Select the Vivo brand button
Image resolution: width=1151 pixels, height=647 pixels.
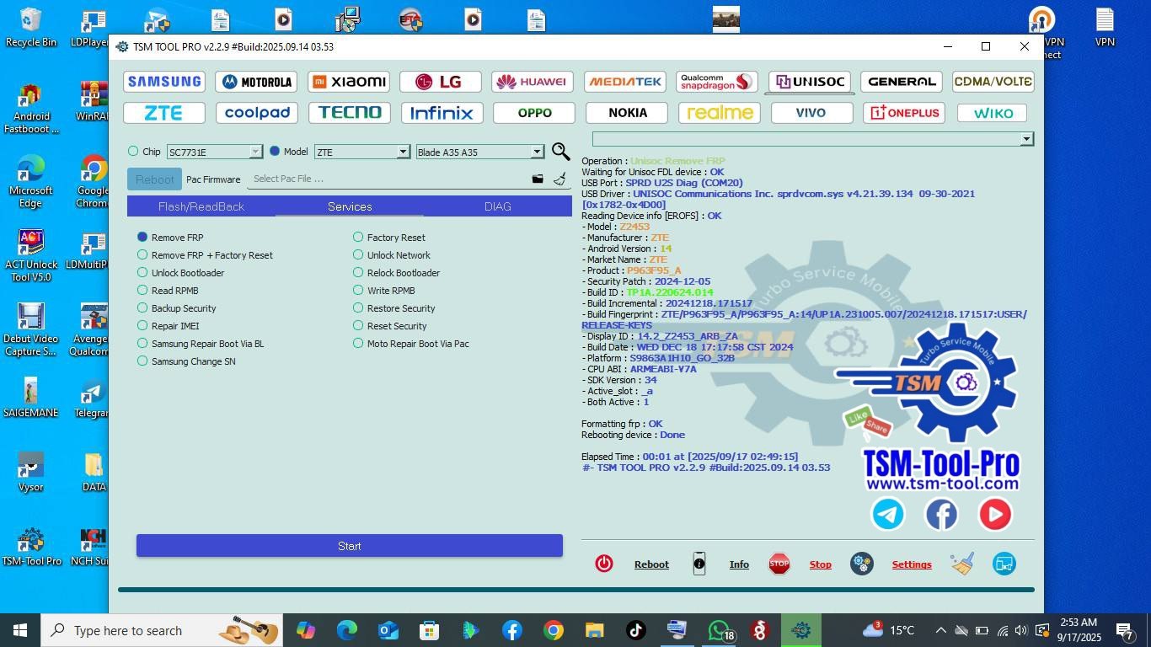click(x=811, y=113)
